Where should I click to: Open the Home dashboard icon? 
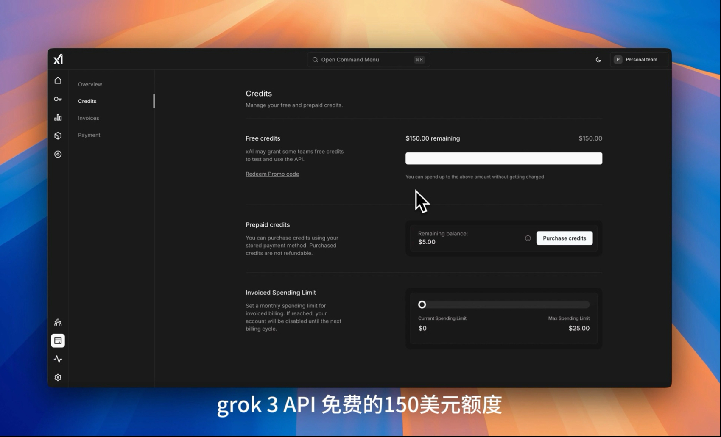pyautogui.click(x=58, y=80)
